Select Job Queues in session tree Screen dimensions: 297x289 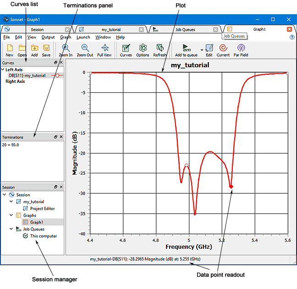[34, 229]
